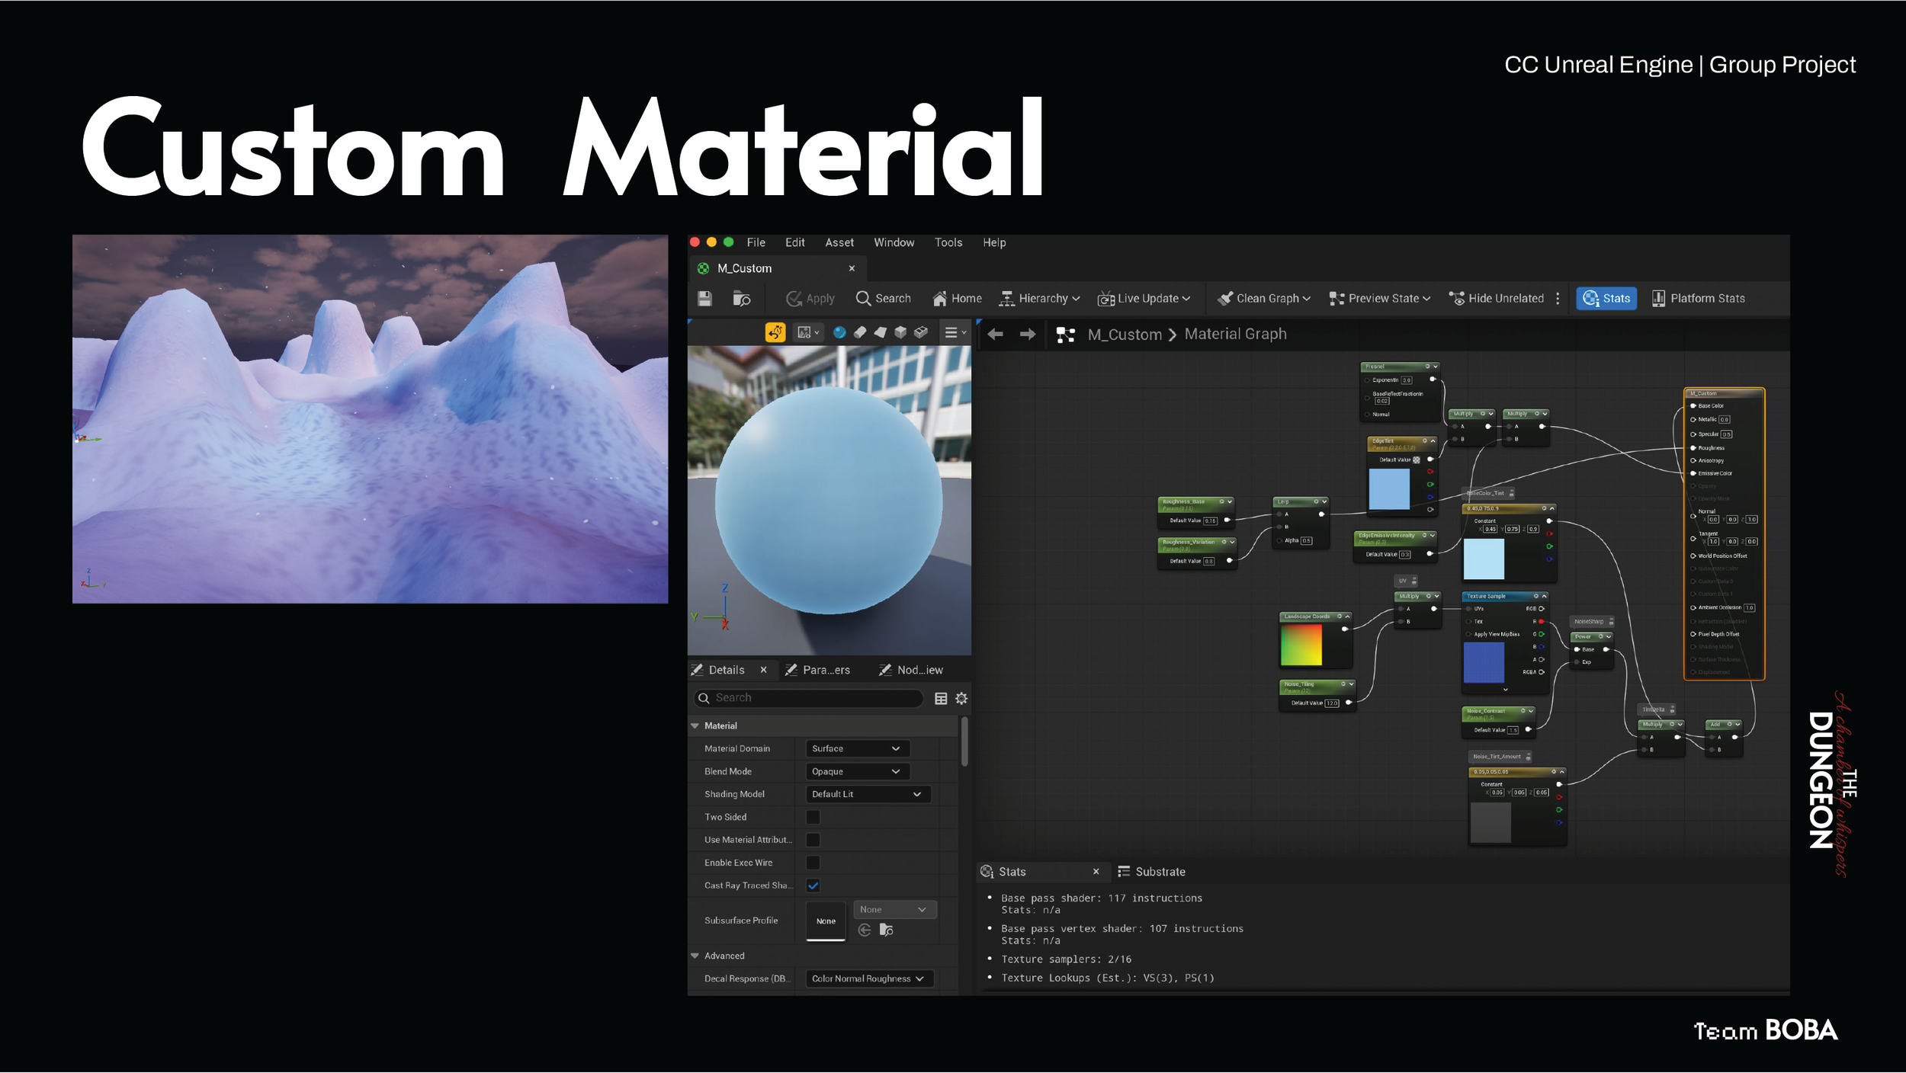
Task: Open Shading Model dropdown
Action: pyautogui.click(x=868, y=794)
